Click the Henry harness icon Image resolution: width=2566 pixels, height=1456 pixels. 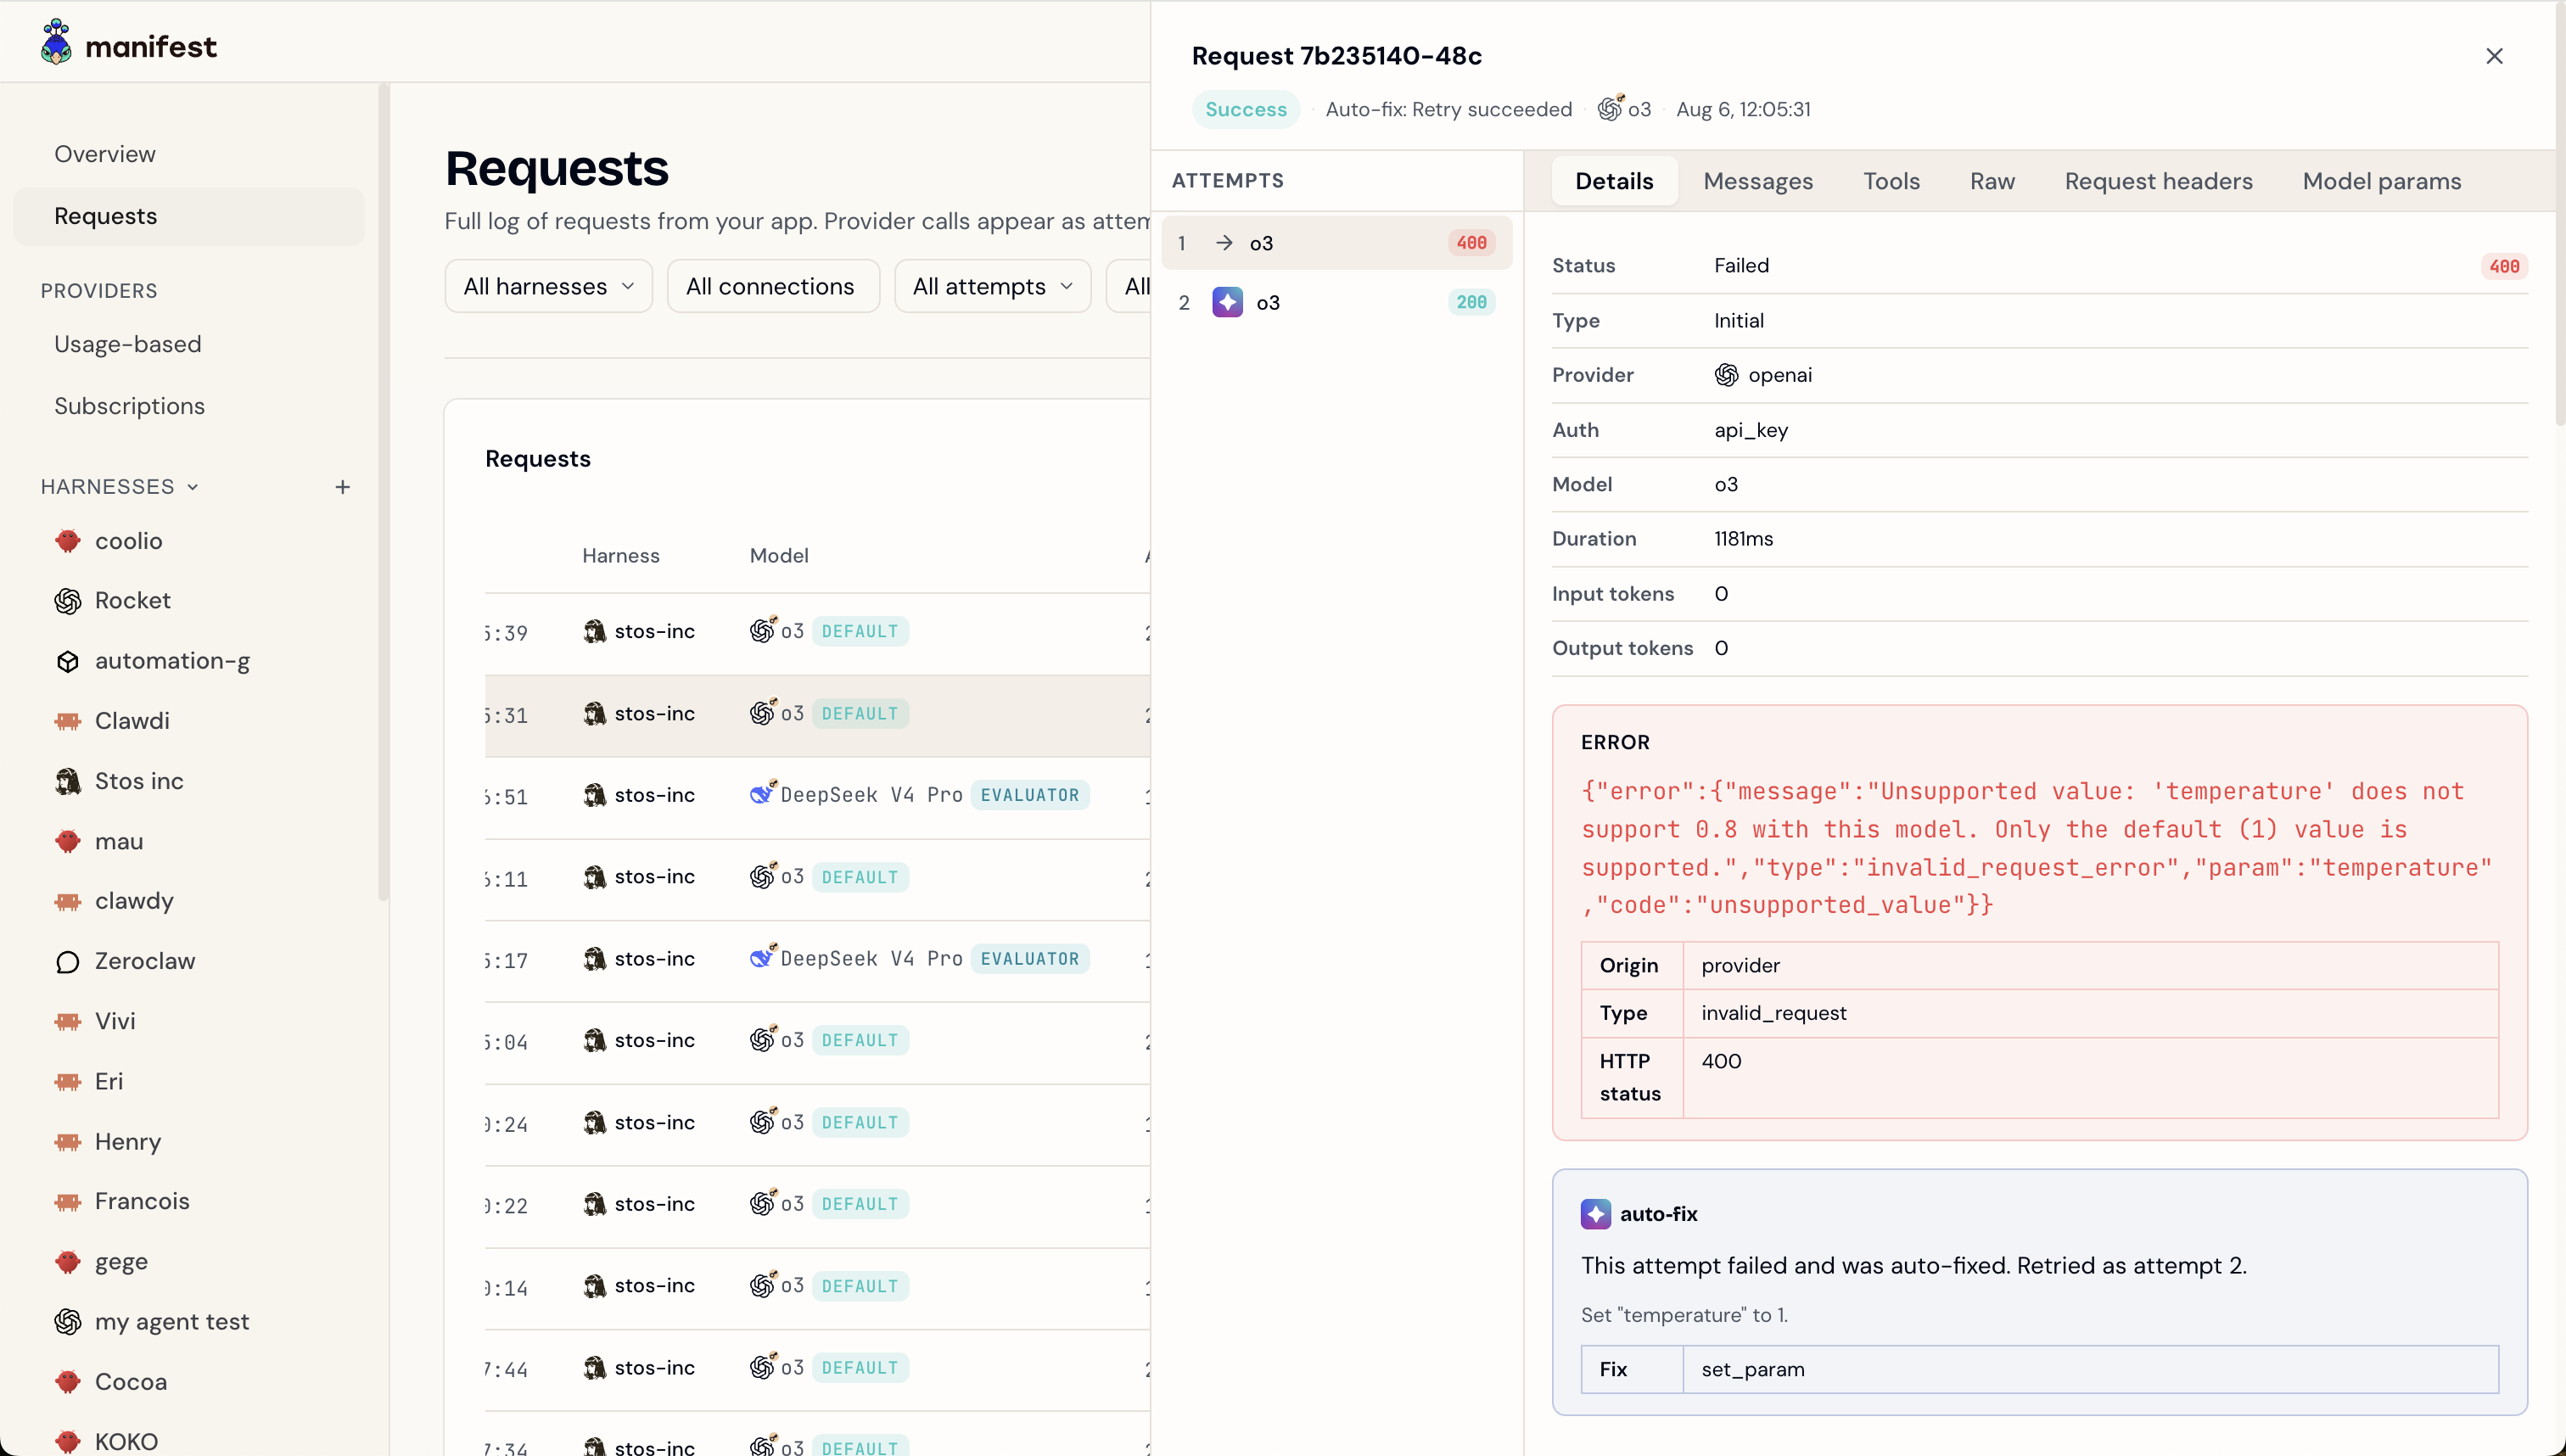pos(68,1142)
